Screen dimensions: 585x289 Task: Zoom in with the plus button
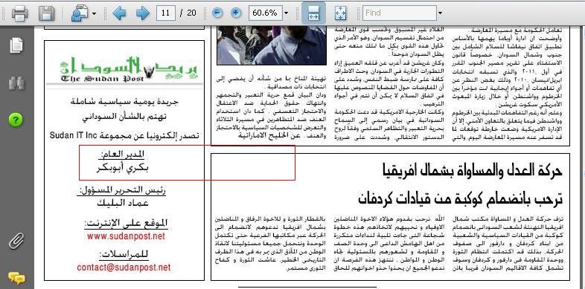[235, 13]
